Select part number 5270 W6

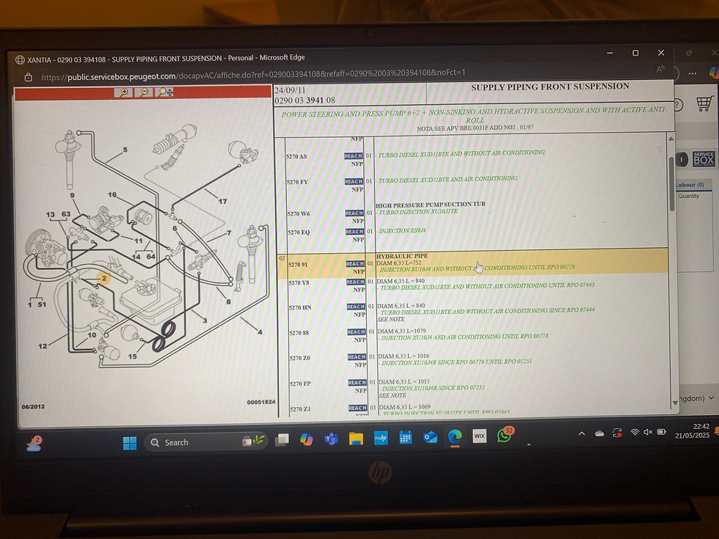(x=299, y=213)
